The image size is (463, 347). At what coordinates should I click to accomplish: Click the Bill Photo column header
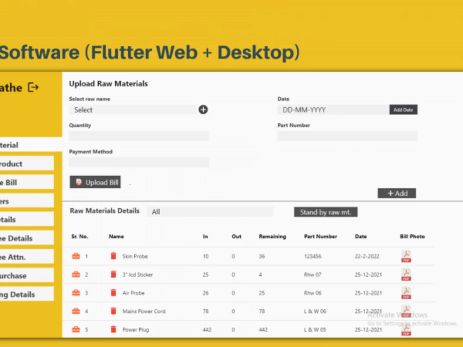[x=412, y=236]
